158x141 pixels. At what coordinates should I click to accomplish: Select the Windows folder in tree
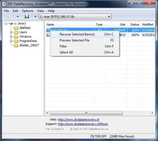26,37
